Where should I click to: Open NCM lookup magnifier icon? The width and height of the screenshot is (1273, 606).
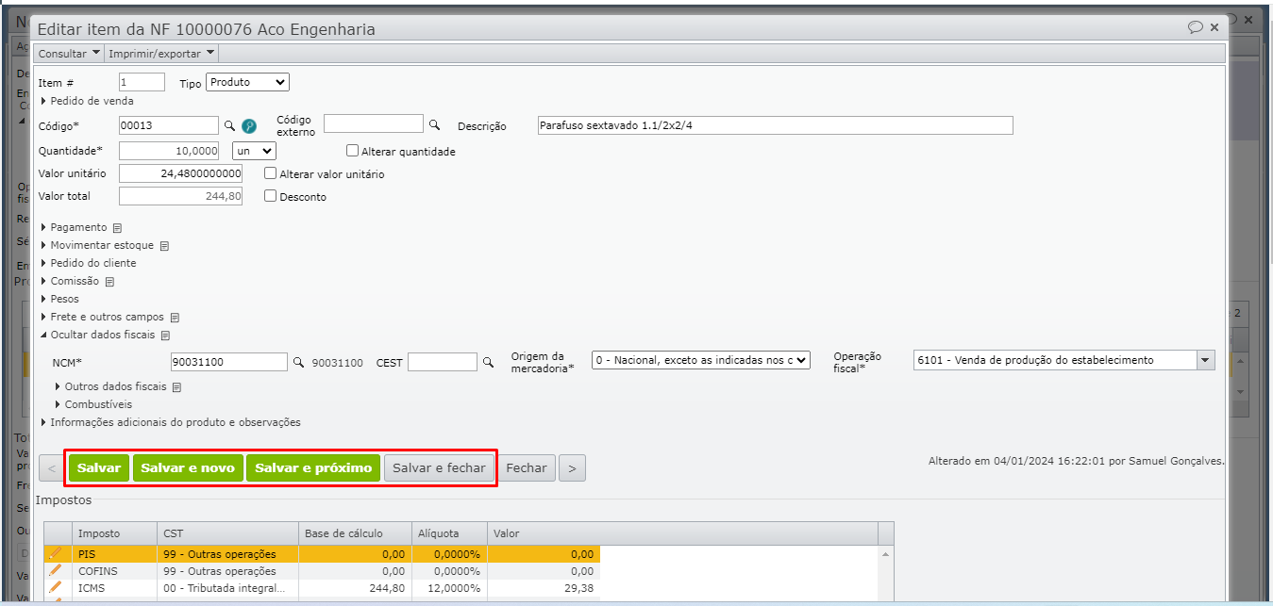pyautogui.click(x=298, y=362)
